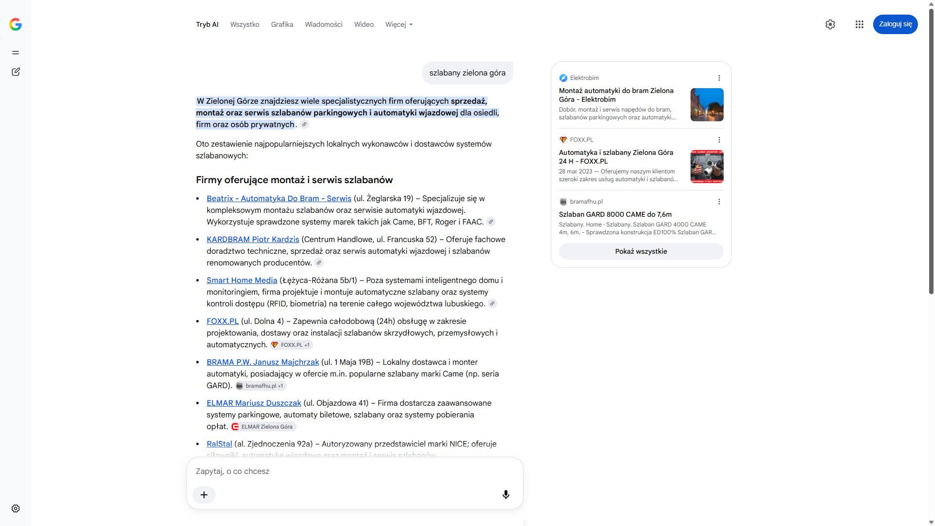Click the page vertical scrollbar
This screenshot has width=935, height=526.
[x=931, y=151]
